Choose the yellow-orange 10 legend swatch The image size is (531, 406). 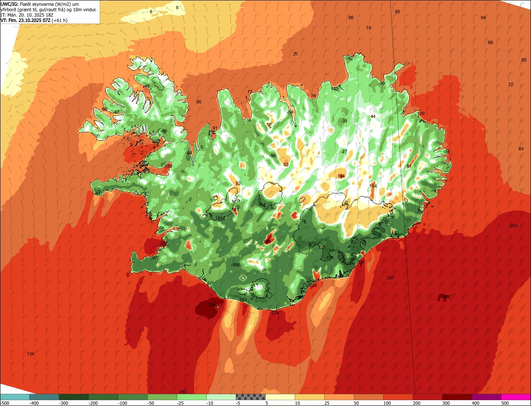click(x=309, y=397)
